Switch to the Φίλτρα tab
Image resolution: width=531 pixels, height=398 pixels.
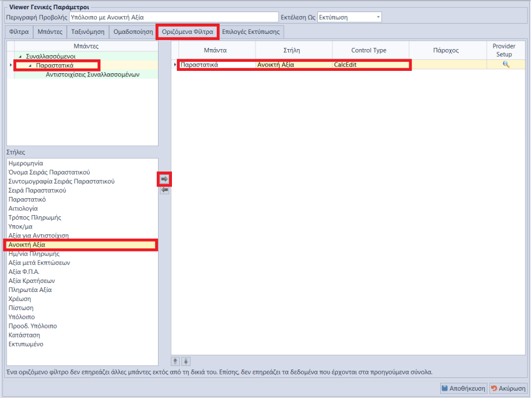(18, 32)
